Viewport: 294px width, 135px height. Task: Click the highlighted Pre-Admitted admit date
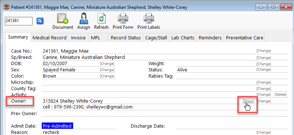click(57, 126)
